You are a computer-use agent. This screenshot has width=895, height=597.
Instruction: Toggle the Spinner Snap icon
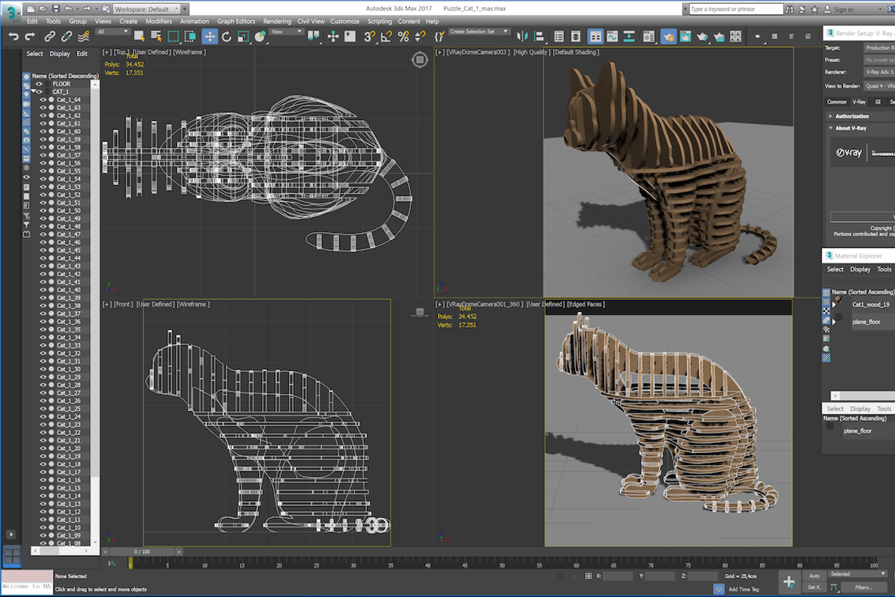click(421, 36)
